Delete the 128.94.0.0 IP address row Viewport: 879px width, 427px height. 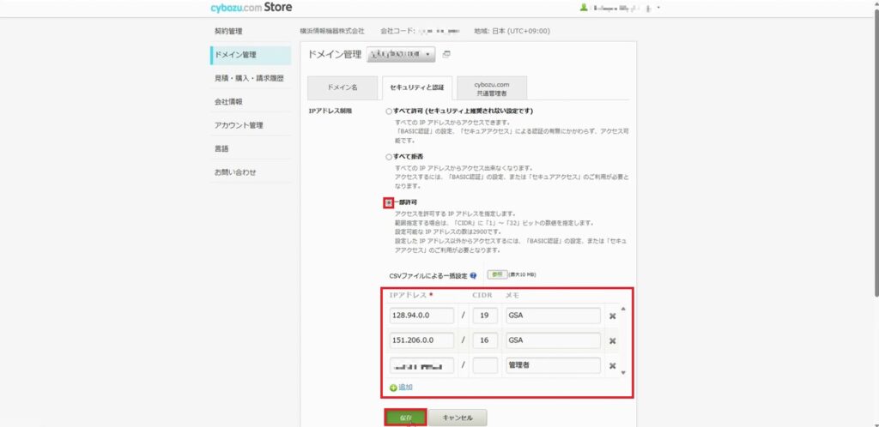pos(612,316)
